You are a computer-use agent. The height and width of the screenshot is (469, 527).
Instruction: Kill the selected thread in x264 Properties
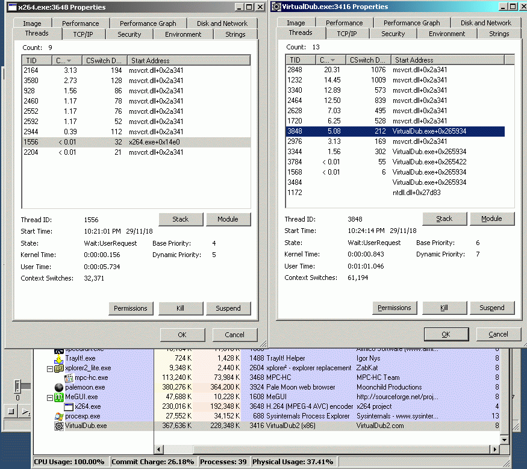[181, 308]
